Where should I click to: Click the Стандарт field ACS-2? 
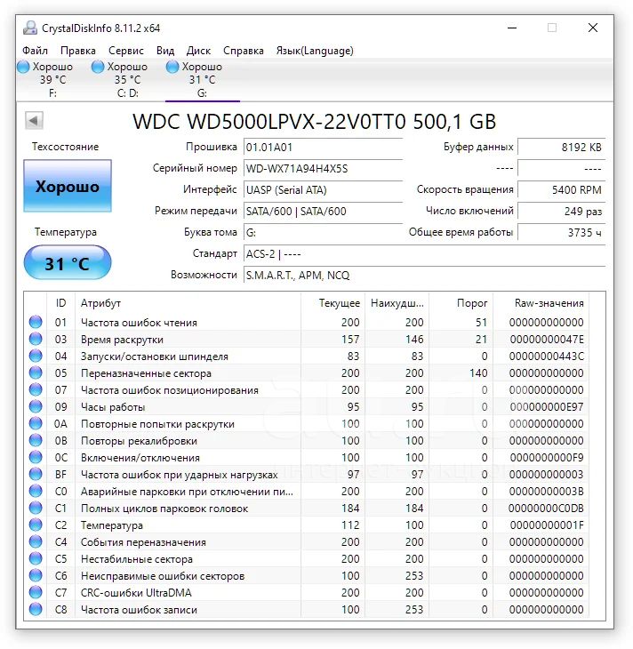(x=424, y=253)
